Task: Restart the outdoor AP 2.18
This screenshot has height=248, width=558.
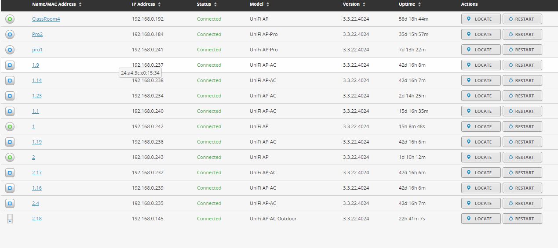Action: click(522, 219)
